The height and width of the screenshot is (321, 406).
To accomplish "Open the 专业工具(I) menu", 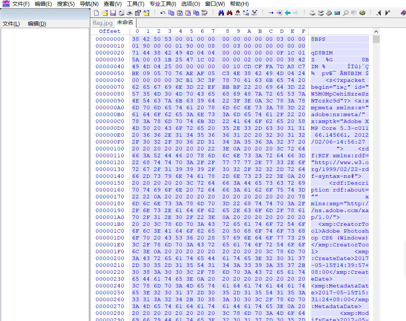I will [x=163, y=4].
